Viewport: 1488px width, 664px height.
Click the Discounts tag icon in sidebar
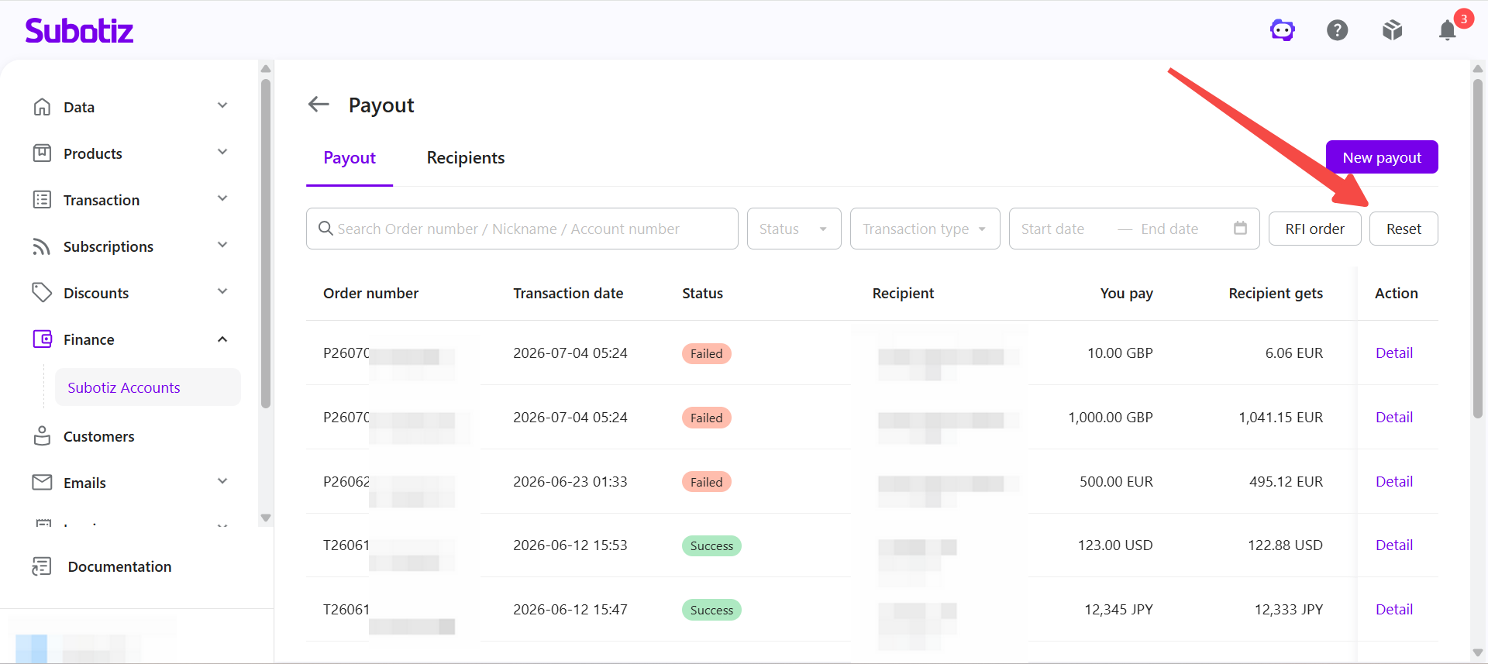click(42, 293)
